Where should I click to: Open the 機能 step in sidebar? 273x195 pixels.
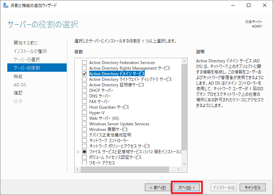point(18,76)
